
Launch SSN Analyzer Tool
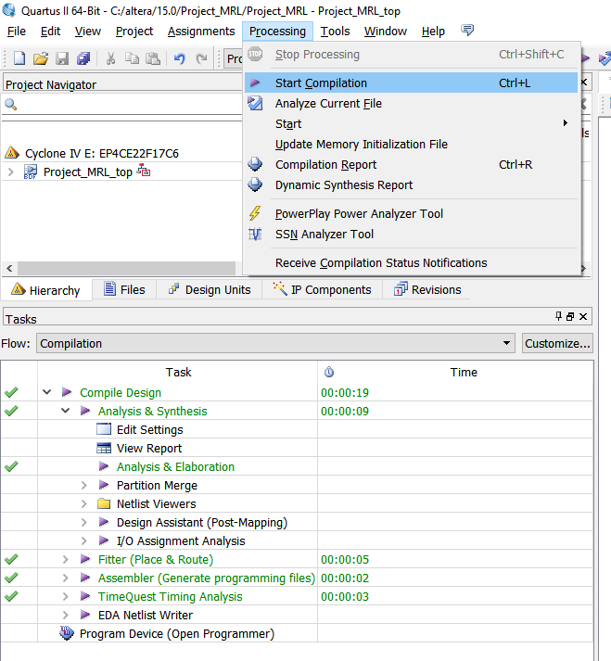click(411, 234)
